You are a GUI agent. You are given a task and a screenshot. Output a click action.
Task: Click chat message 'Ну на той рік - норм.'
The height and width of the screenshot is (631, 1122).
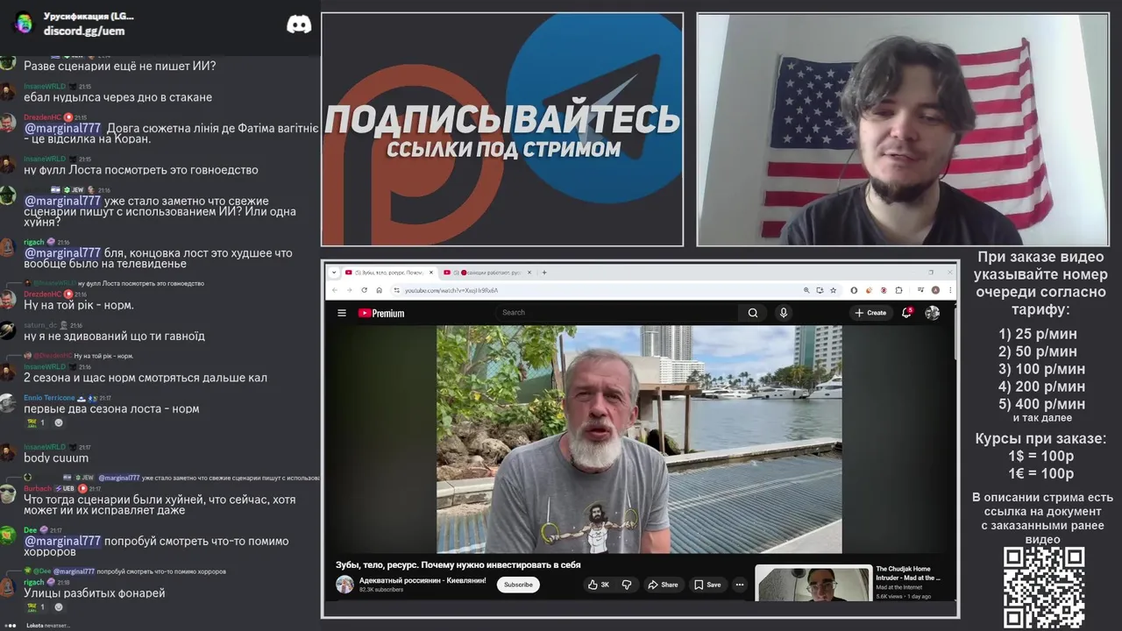point(79,305)
